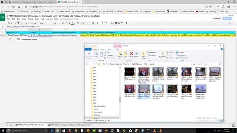
Task: Select cell 'Monon Near Orleans with Caboose'
Action: [x=66, y=35]
